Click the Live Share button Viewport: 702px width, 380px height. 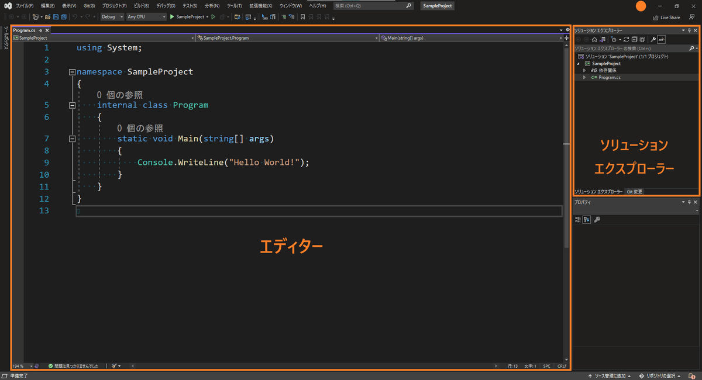666,18
